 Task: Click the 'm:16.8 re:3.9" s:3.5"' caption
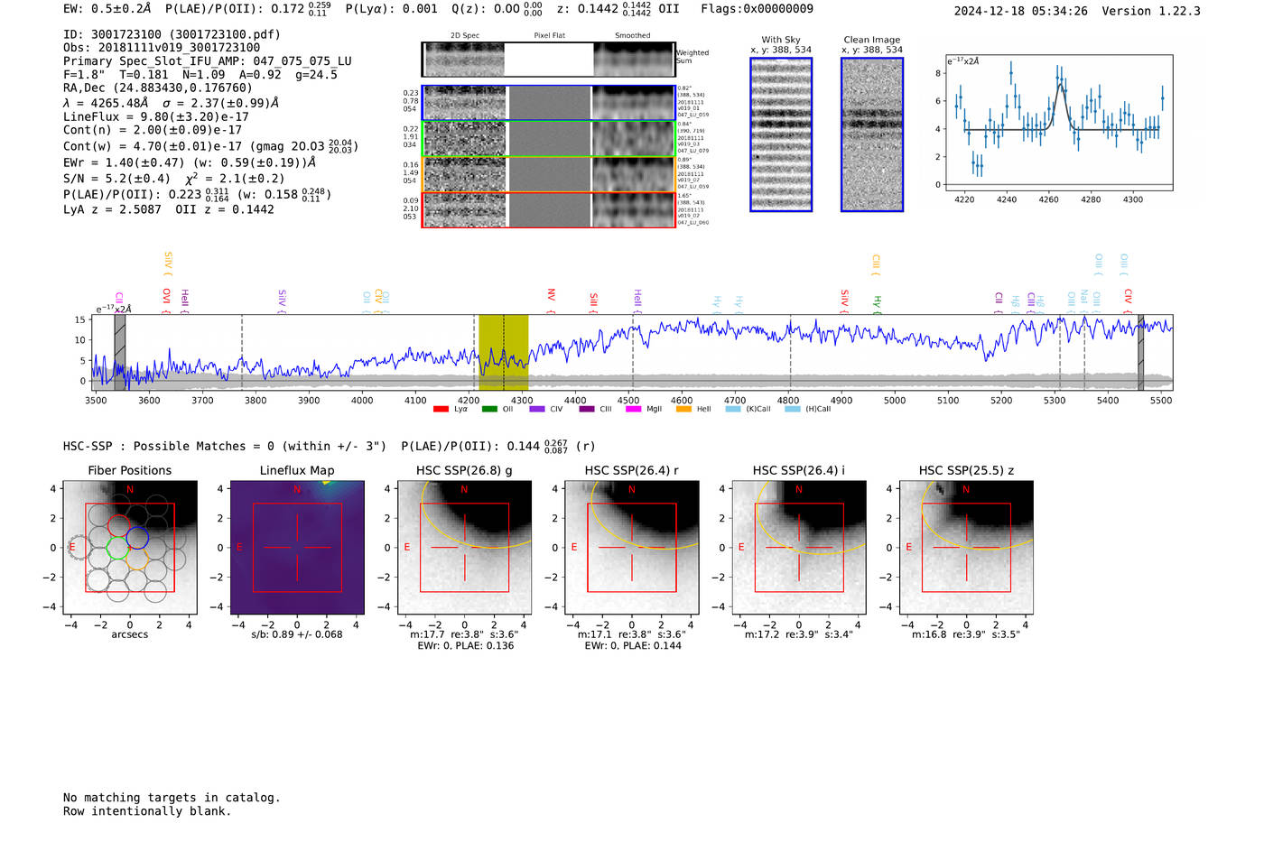966,634
